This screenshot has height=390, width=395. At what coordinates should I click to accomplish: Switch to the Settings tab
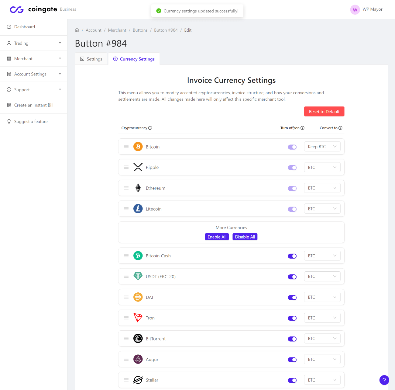pyautogui.click(x=91, y=59)
